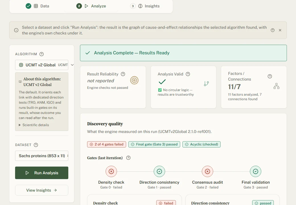Open help for Result Reliability

123,74
